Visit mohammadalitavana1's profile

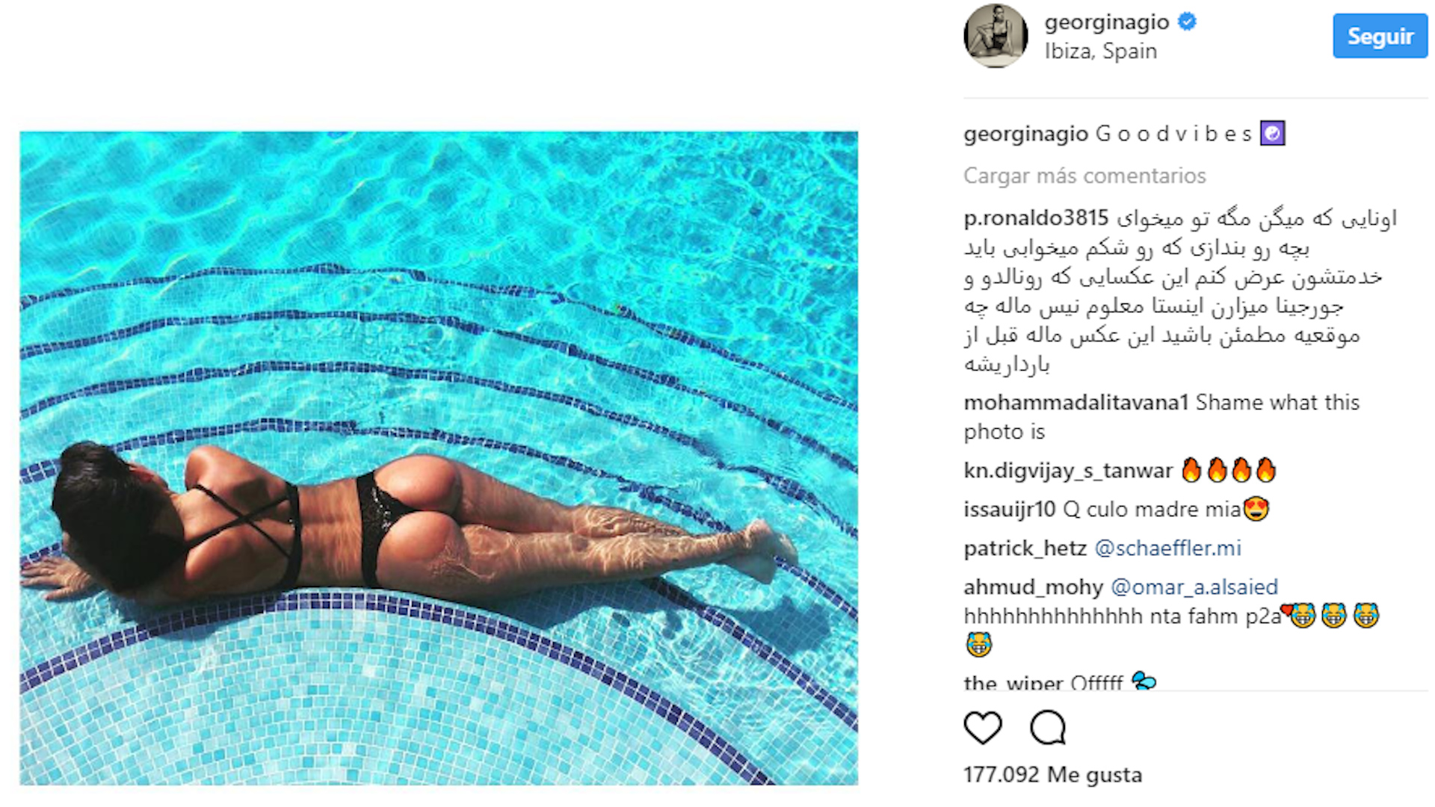coord(1076,403)
